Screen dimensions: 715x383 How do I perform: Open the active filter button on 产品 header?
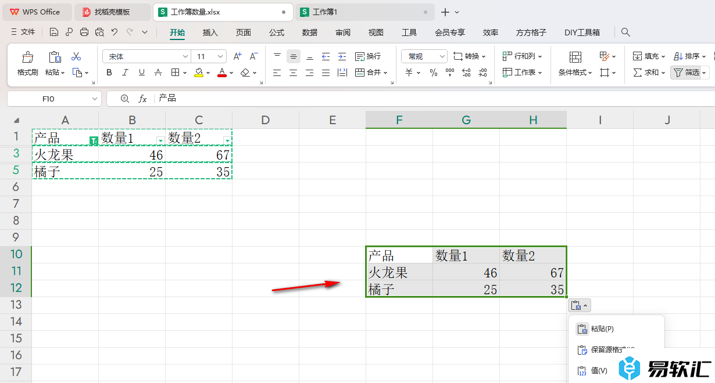coord(94,140)
